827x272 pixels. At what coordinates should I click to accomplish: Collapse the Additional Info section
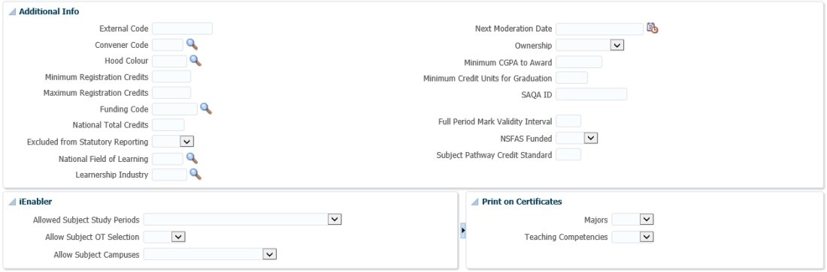tap(12, 11)
